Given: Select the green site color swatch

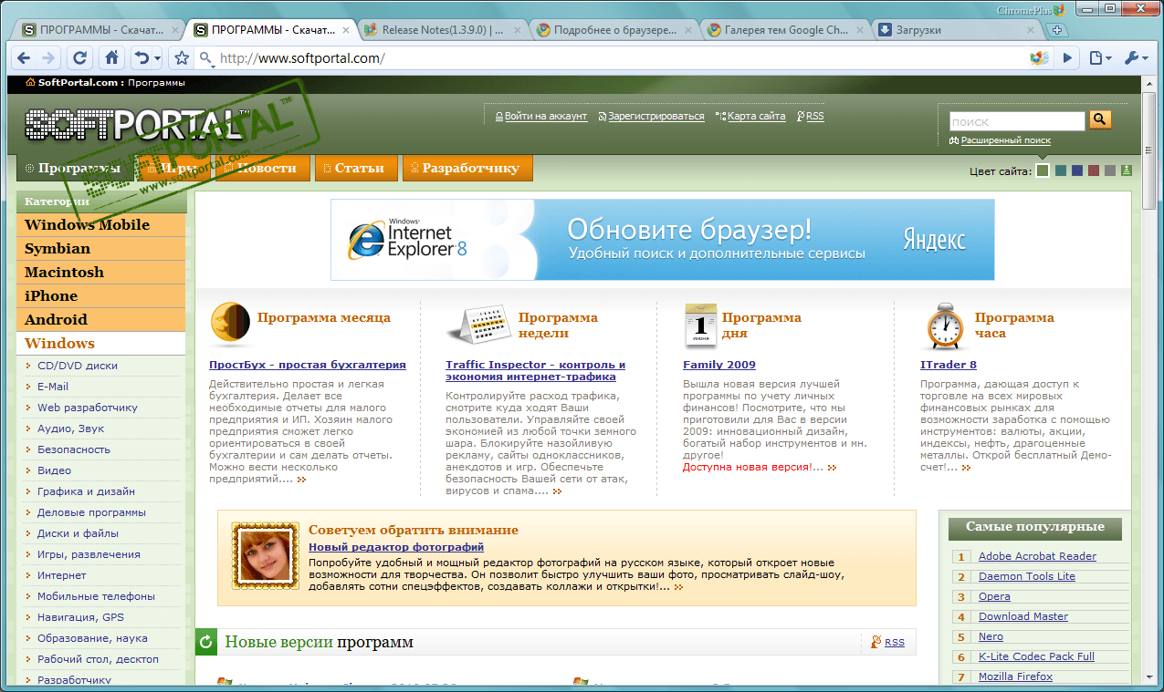Looking at the screenshot, I should (x=1043, y=170).
